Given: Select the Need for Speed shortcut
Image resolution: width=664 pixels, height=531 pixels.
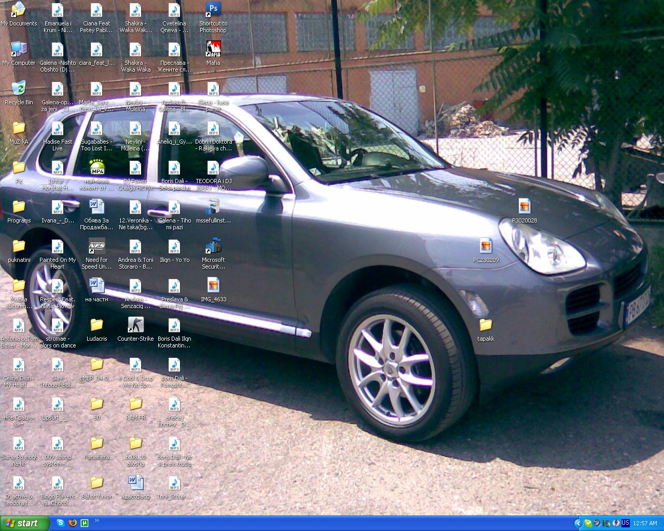Looking at the screenshot, I should (x=96, y=250).
